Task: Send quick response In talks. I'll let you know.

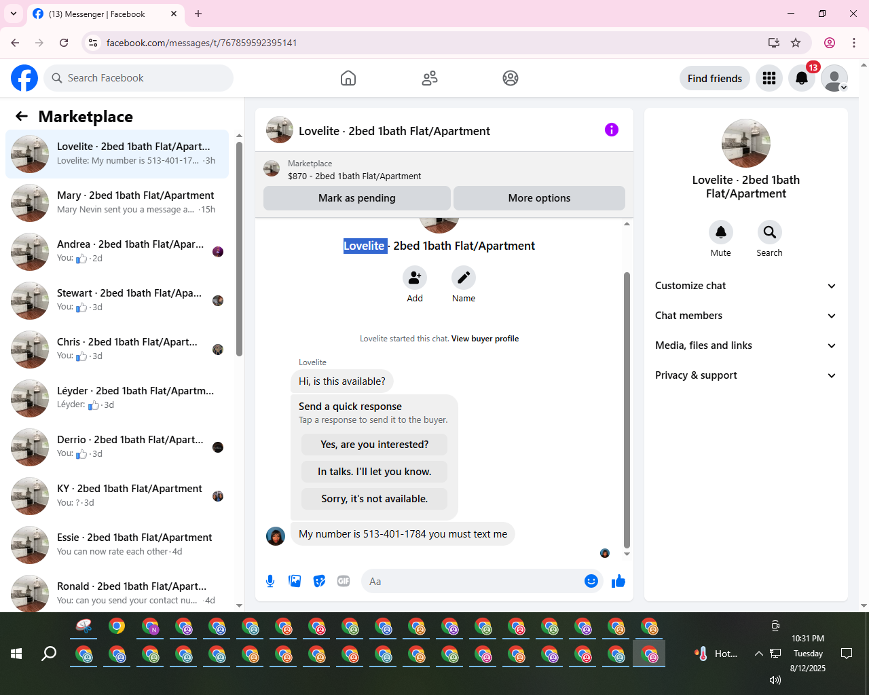Action: tap(374, 472)
